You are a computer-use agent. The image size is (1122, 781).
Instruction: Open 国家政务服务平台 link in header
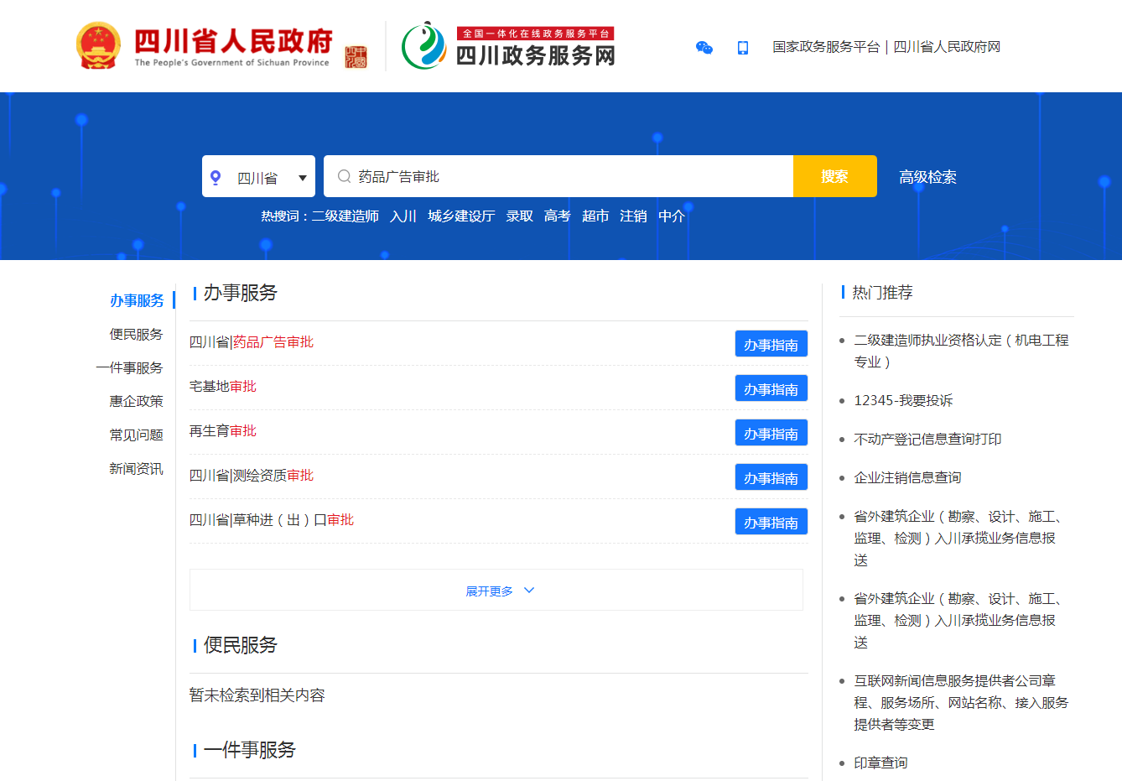825,47
